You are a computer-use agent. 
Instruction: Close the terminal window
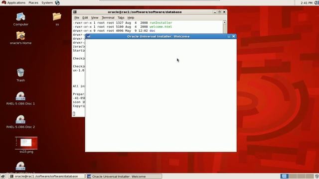(x=224, y=12)
